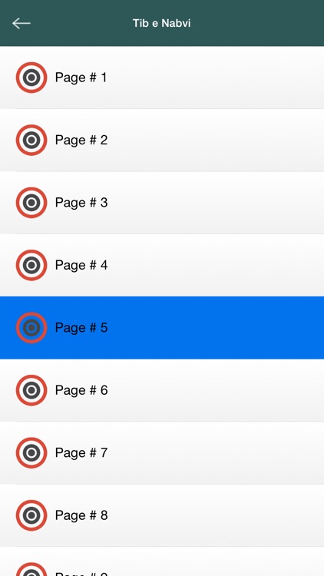Tap the bullseye icon next to Page # 4
This screenshot has height=576, width=324.
point(31,265)
